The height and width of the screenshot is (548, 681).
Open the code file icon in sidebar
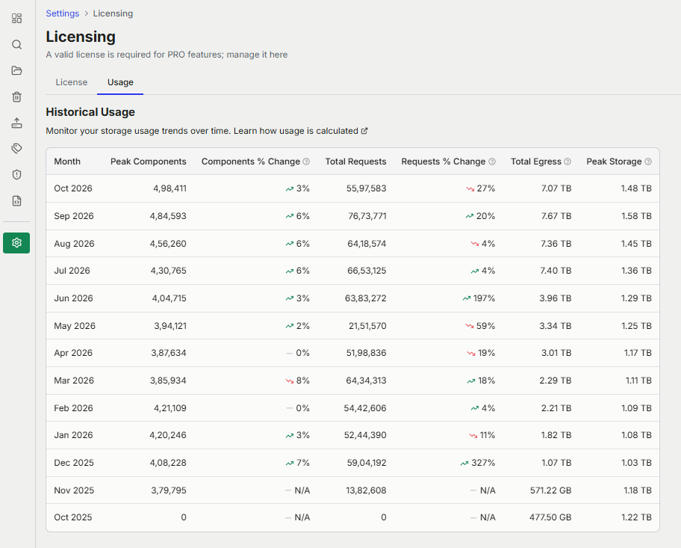click(16, 201)
